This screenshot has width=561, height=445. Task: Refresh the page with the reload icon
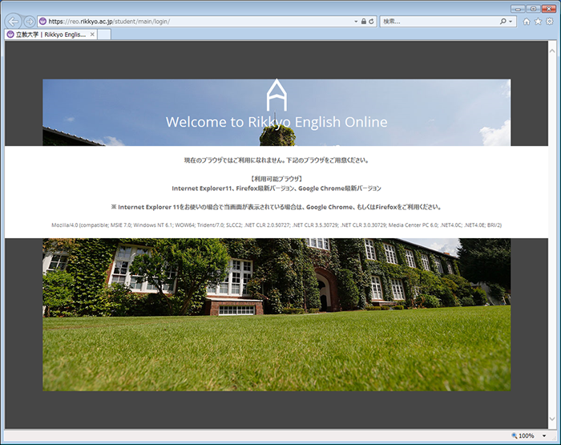(x=371, y=22)
